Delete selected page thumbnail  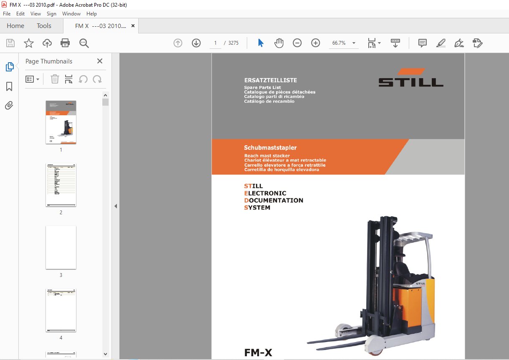pyautogui.click(x=55, y=79)
